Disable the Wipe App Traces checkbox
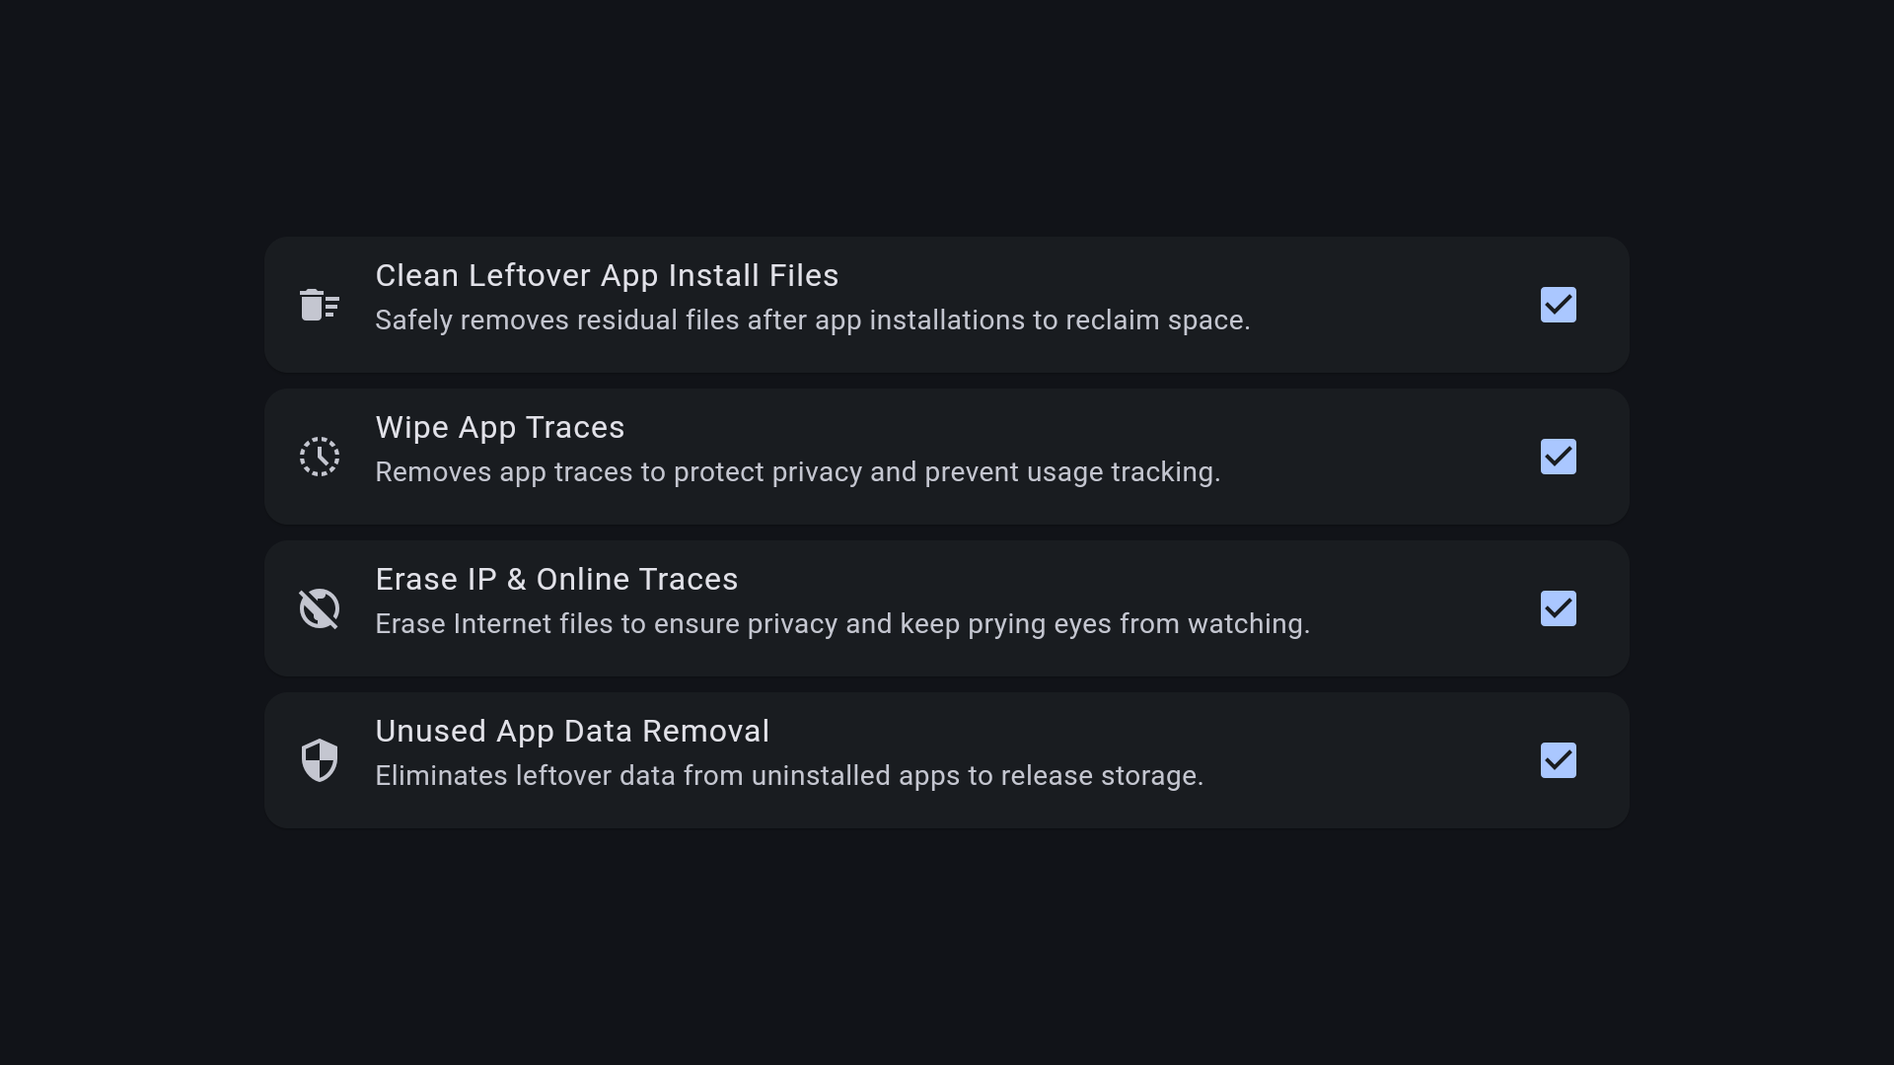1894x1065 pixels. 1558,457
